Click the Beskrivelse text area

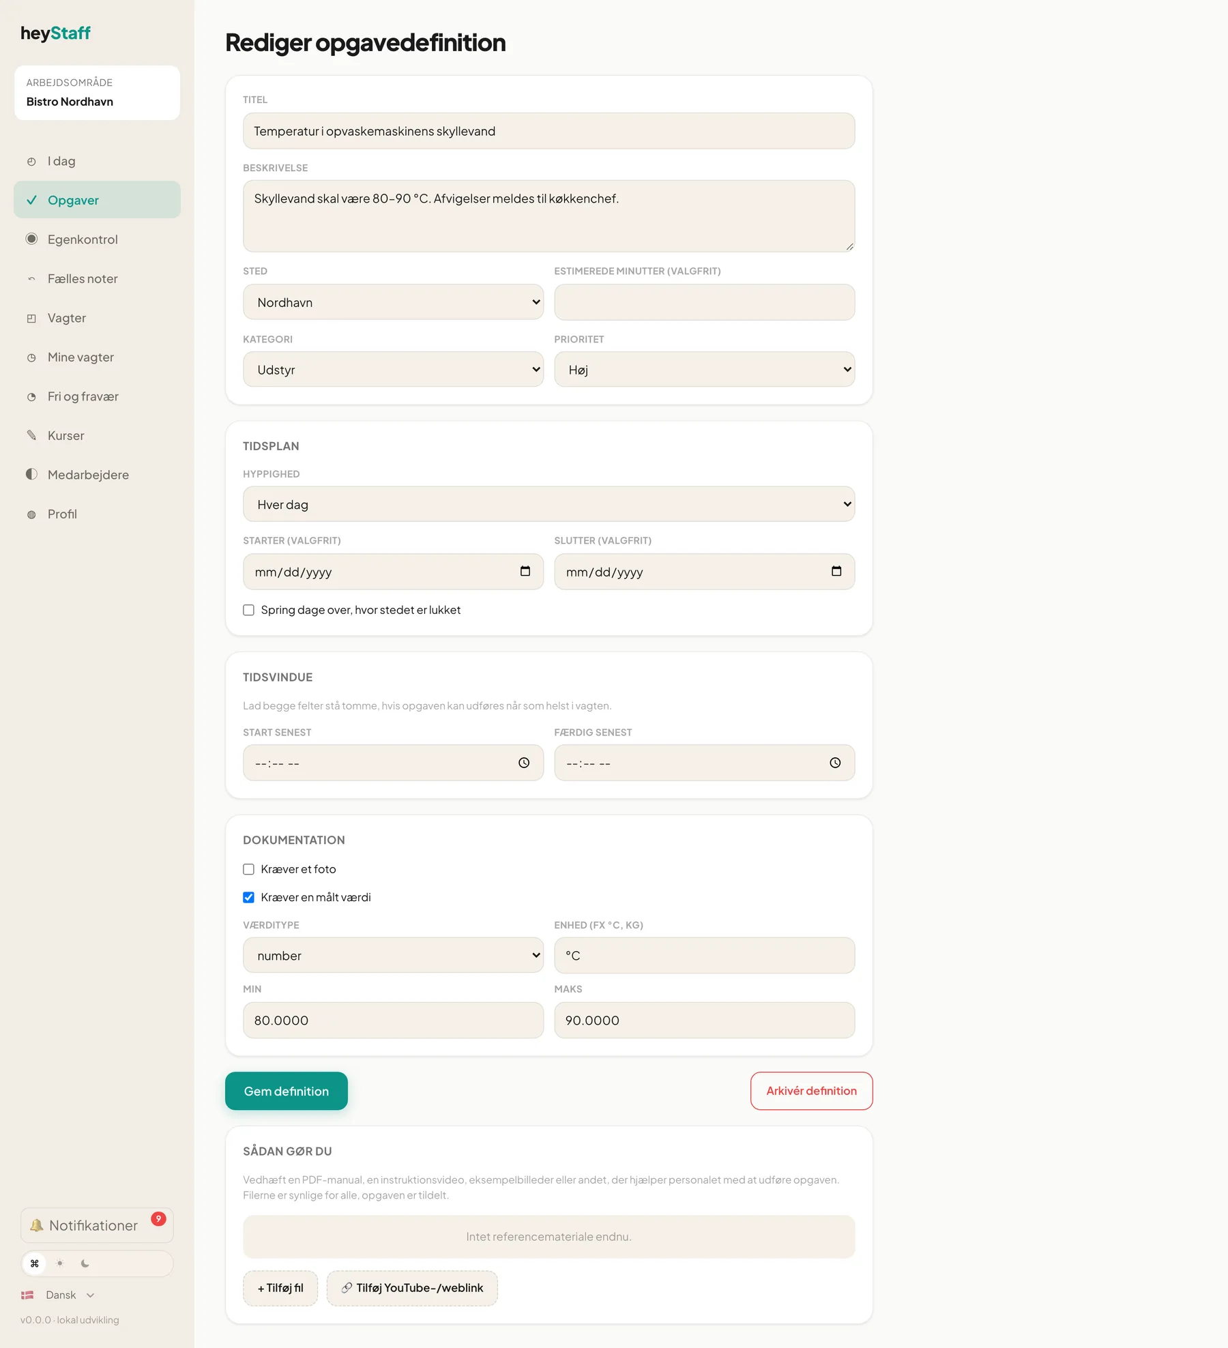pyautogui.click(x=549, y=216)
